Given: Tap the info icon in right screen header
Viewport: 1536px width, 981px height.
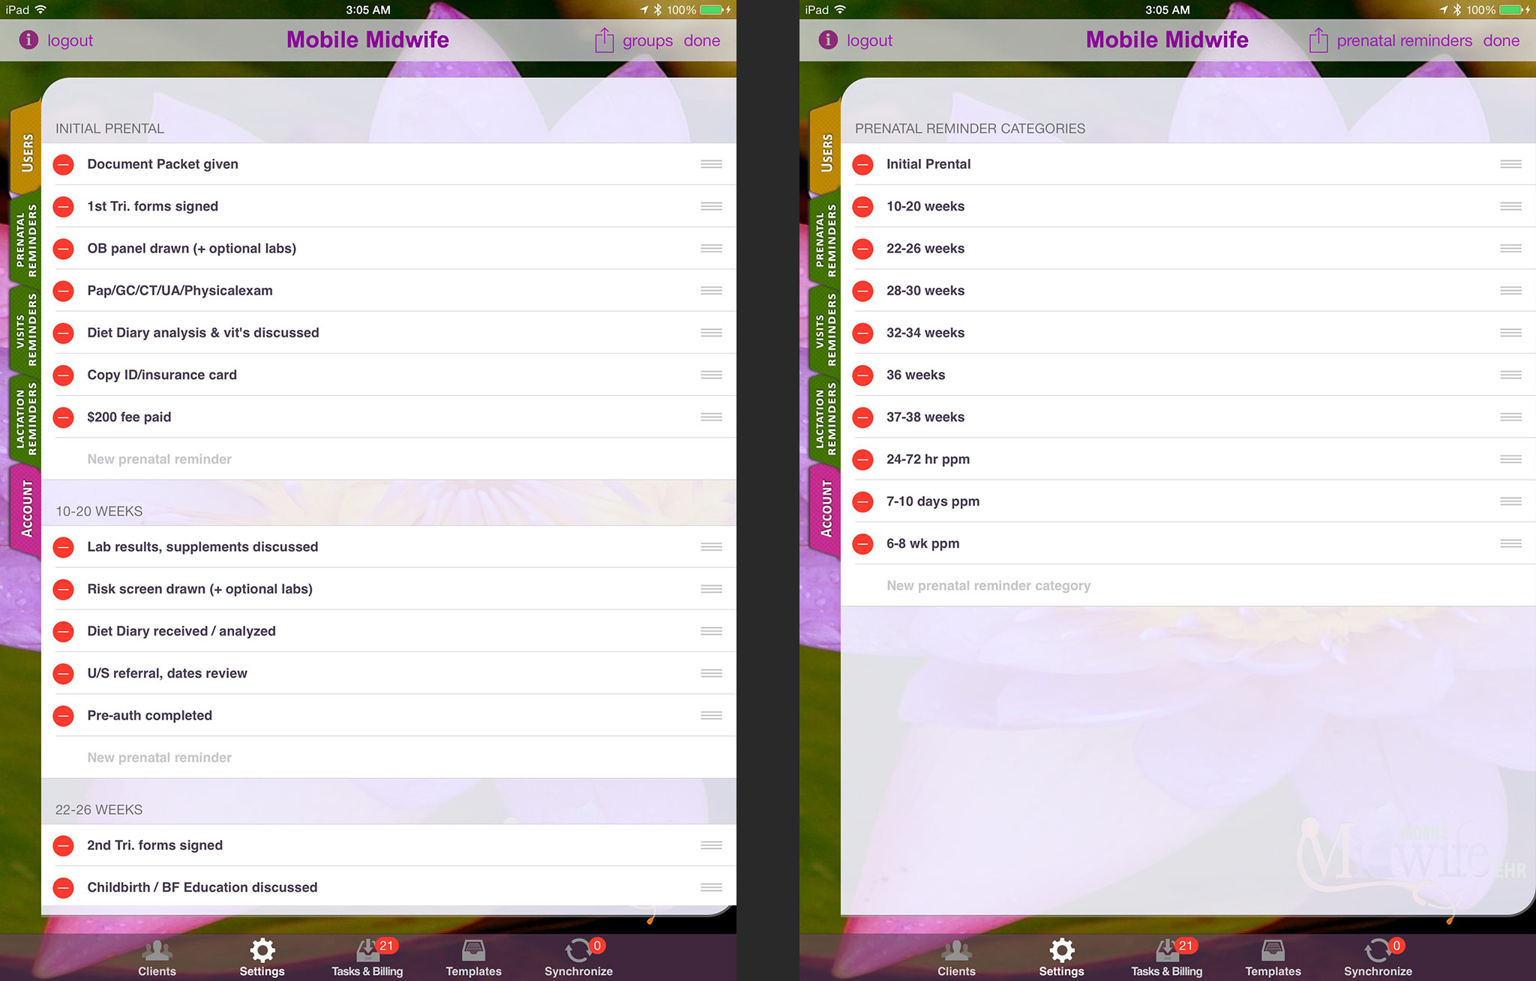Looking at the screenshot, I should (x=828, y=40).
